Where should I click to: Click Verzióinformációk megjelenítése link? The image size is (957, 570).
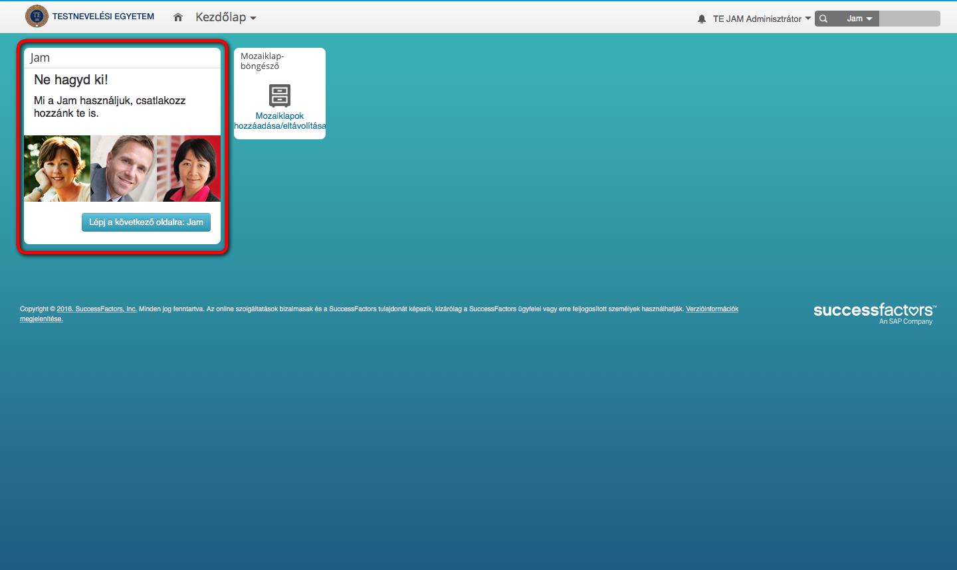coord(712,309)
